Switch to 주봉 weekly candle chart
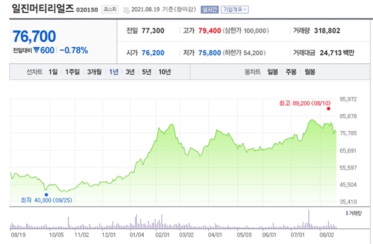 click(291, 72)
